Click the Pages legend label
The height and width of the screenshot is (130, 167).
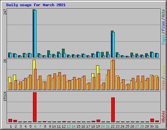(x=163, y=40)
